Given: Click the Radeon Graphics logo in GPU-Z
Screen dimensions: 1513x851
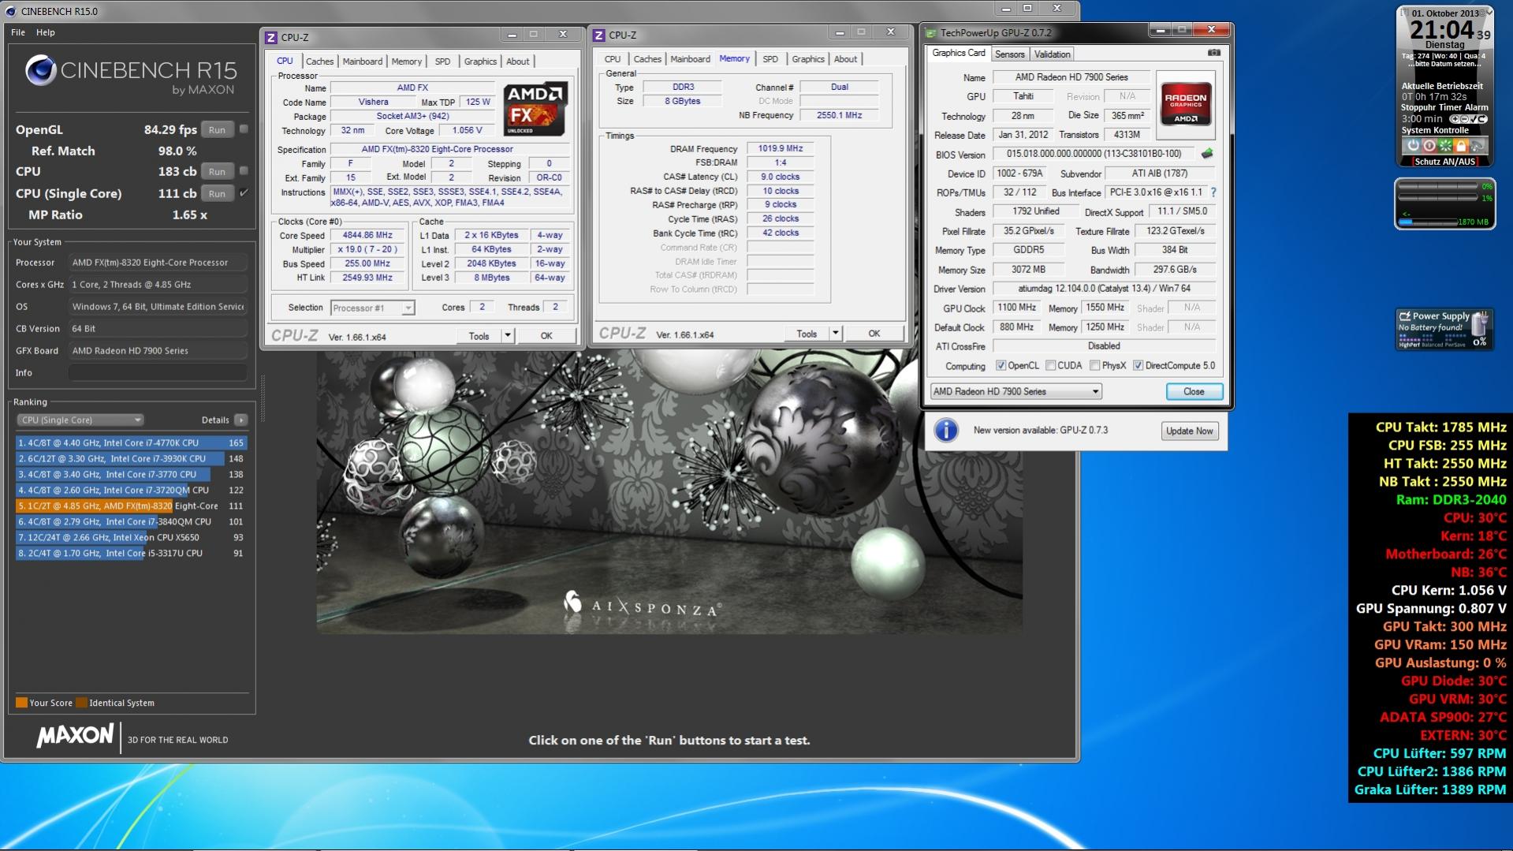Looking at the screenshot, I should click(1185, 106).
